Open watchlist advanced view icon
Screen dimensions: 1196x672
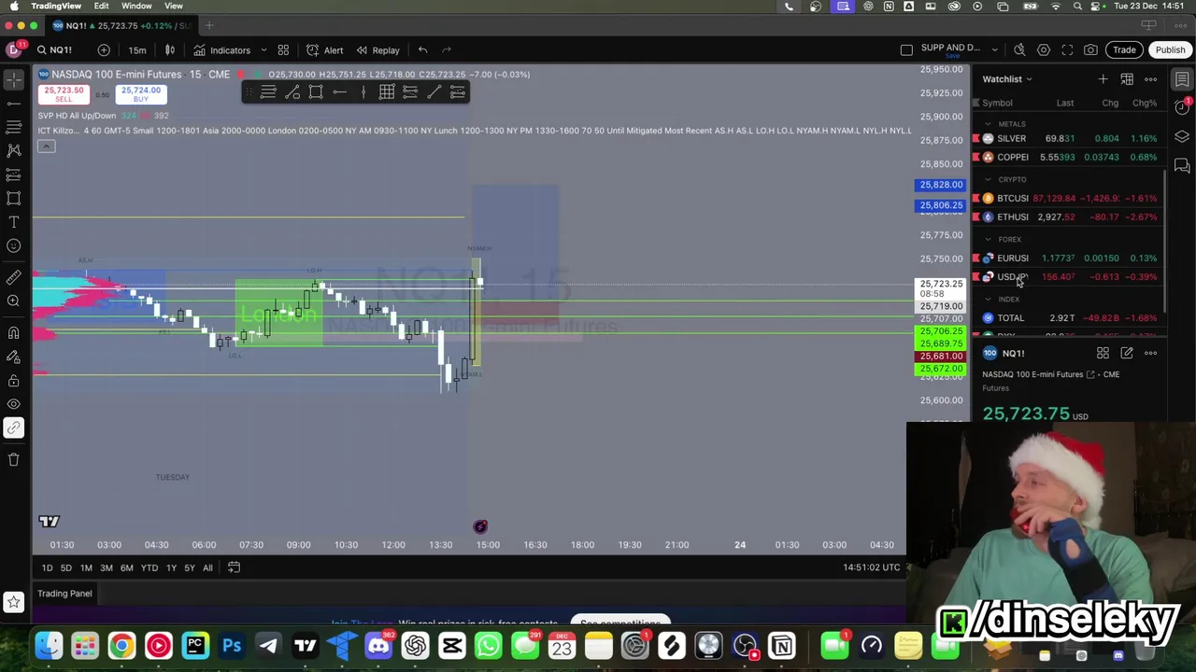[x=1127, y=79]
